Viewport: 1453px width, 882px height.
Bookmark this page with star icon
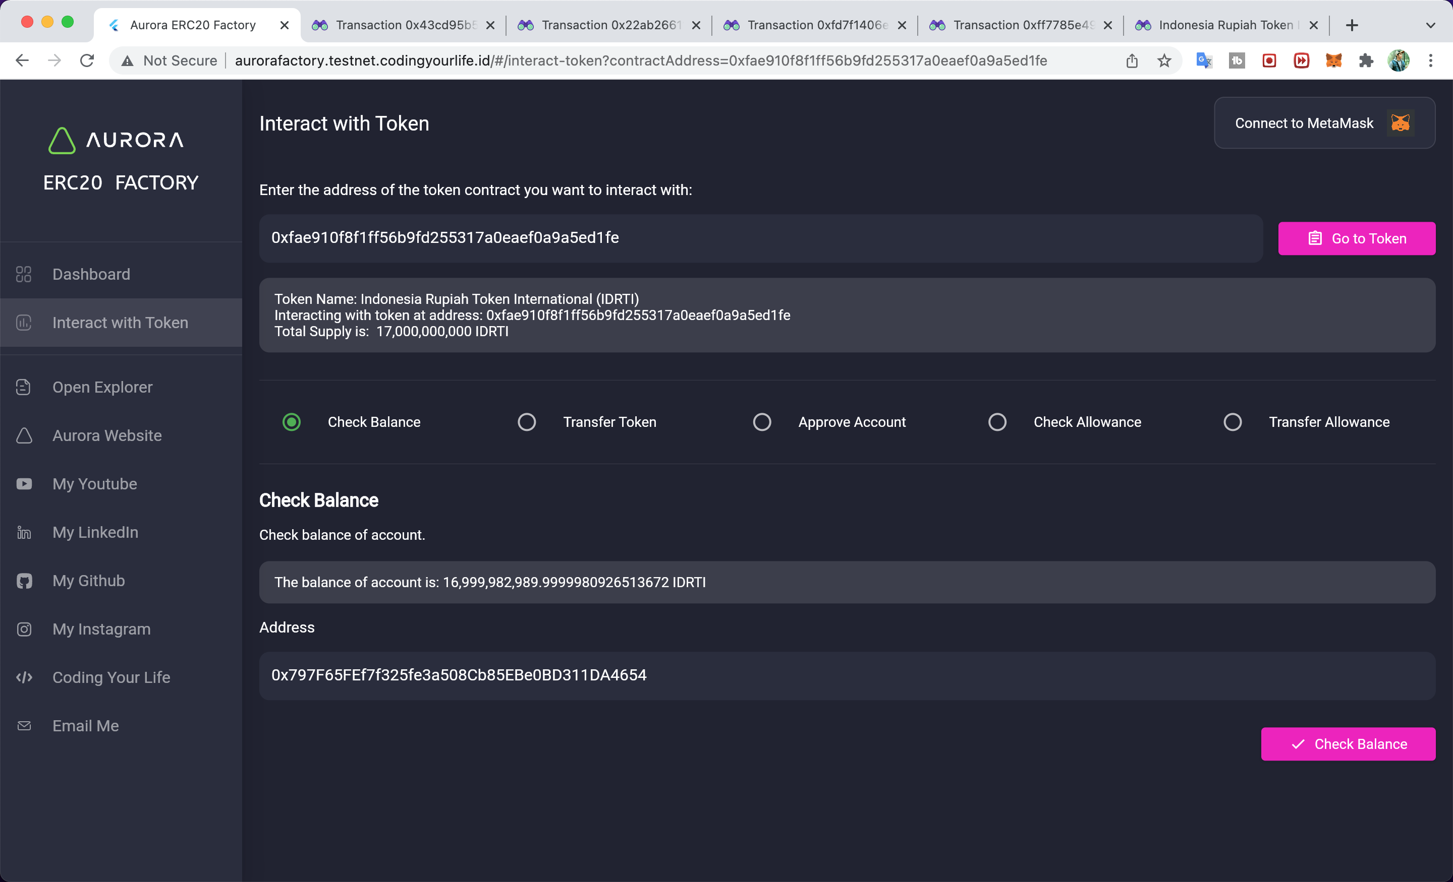[1164, 60]
